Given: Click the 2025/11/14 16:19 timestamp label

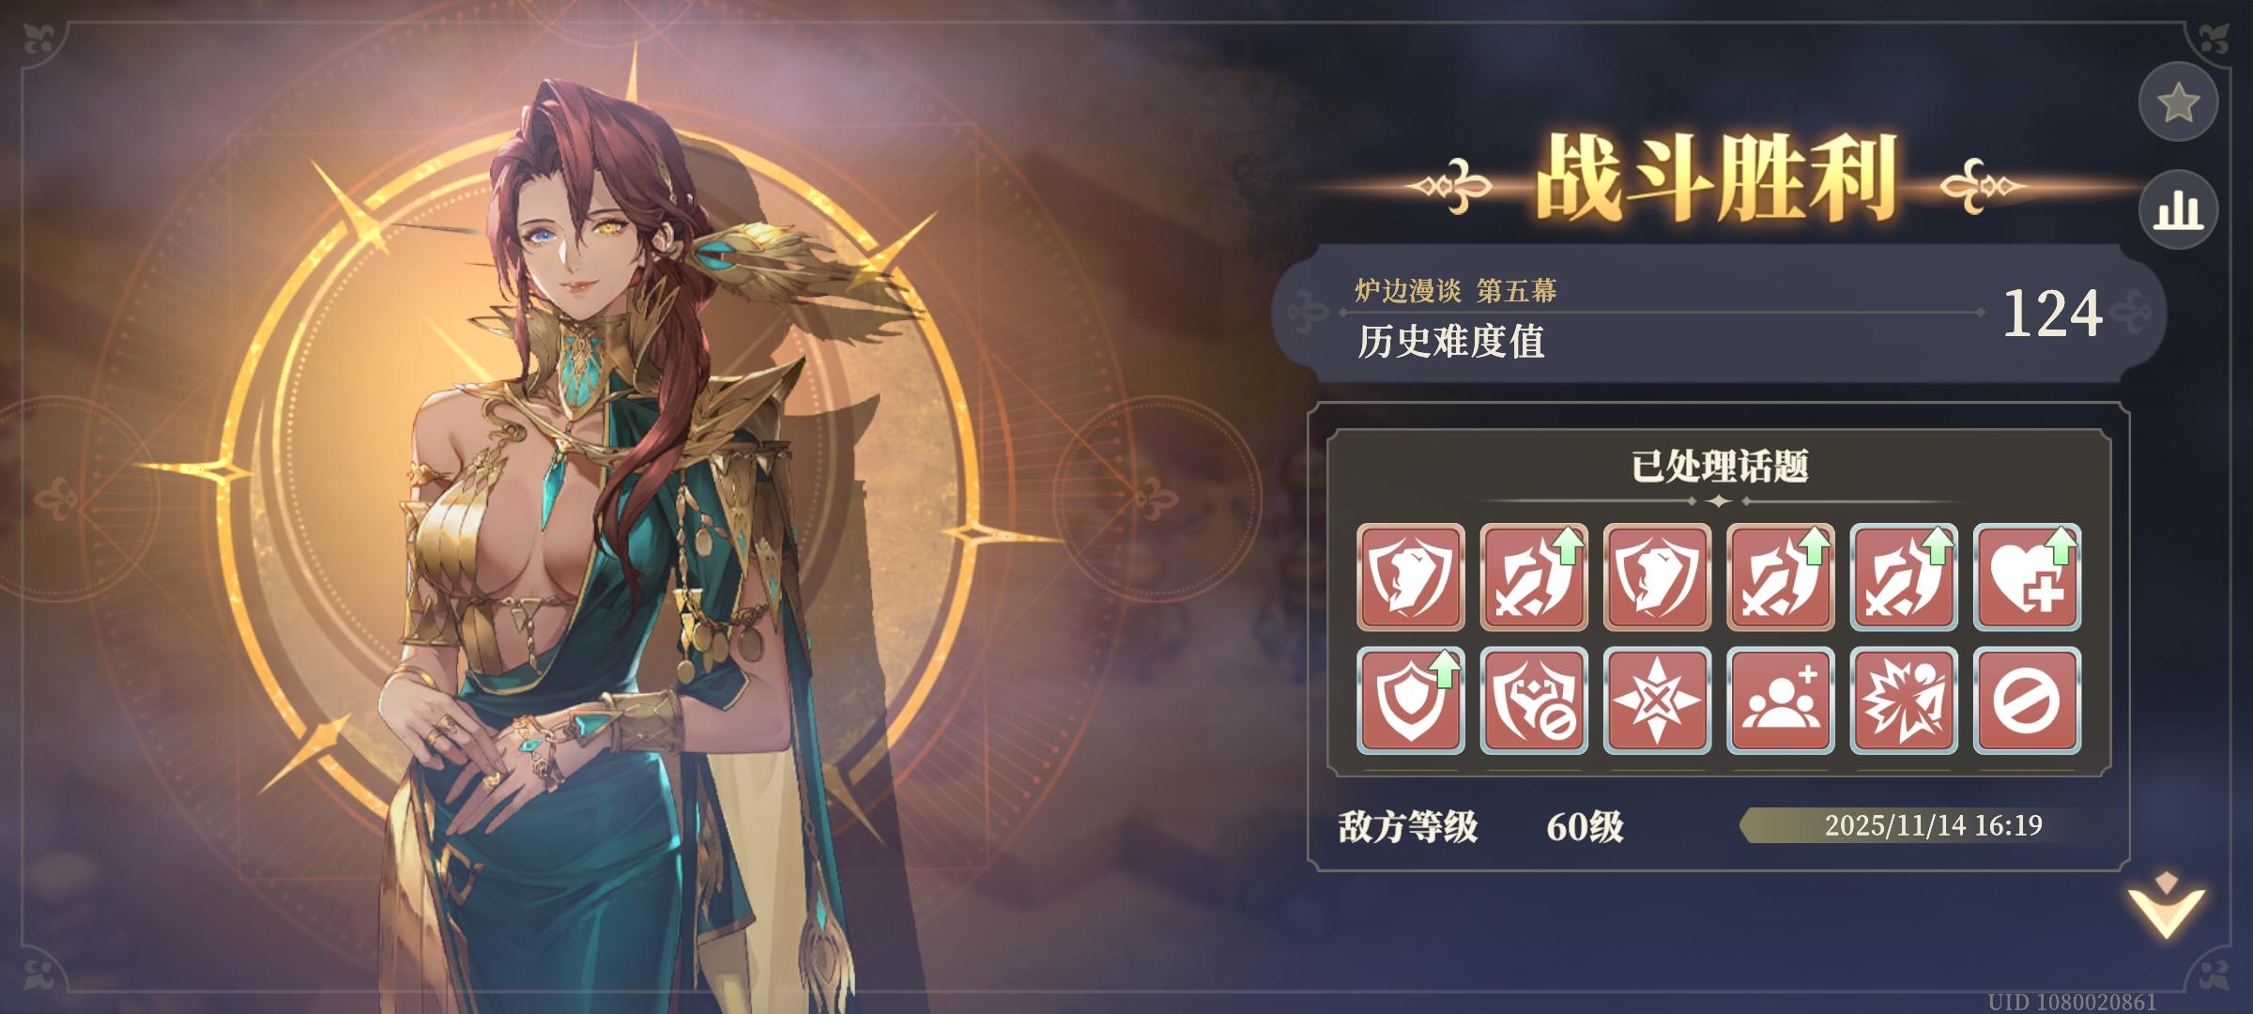Looking at the screenshot, I should click(x=1933, y=825).
